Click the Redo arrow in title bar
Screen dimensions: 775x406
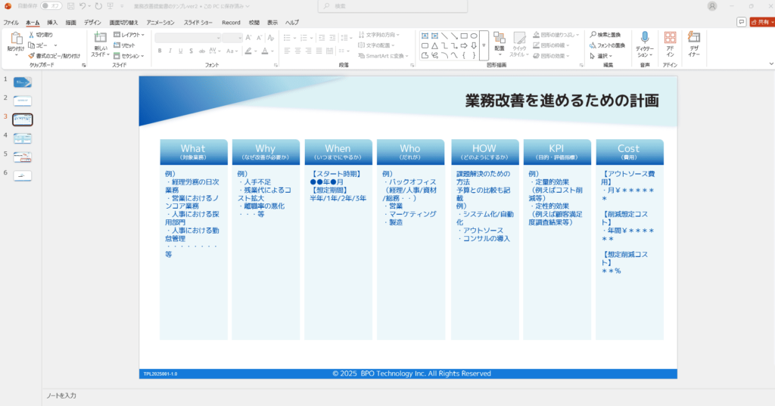(x=98, y=6)
